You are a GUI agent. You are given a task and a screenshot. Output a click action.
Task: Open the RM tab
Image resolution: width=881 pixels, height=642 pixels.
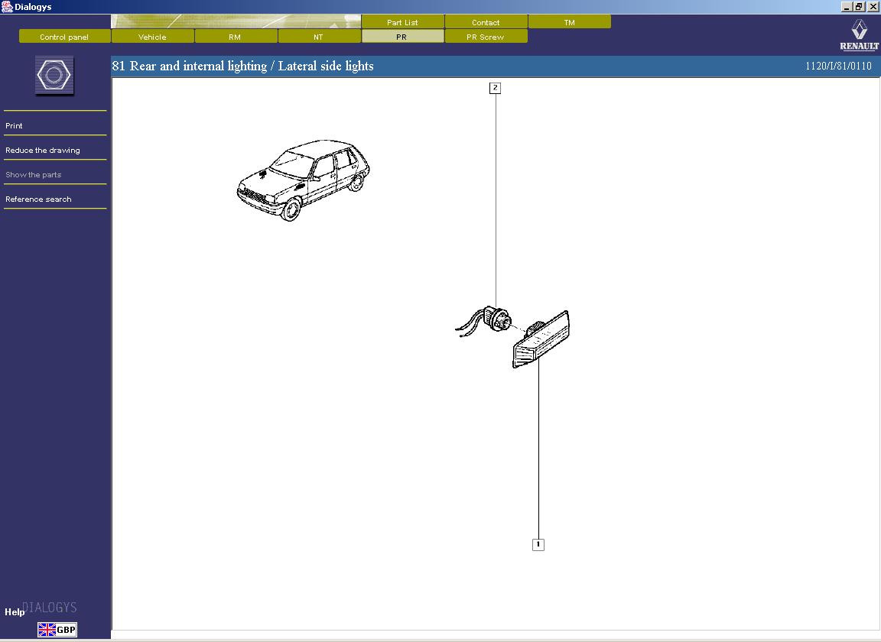pos(236,37)
